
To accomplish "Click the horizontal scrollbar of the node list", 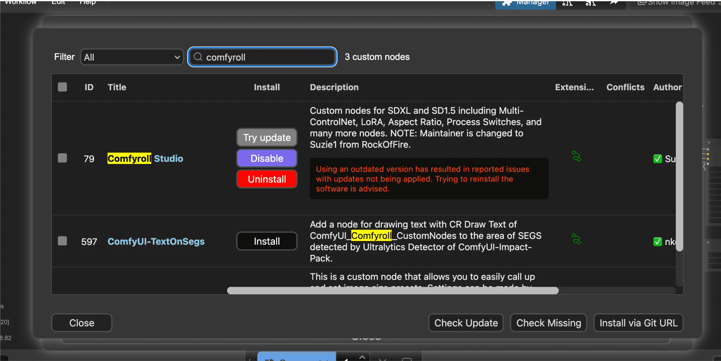I will (x=393, y=290).
